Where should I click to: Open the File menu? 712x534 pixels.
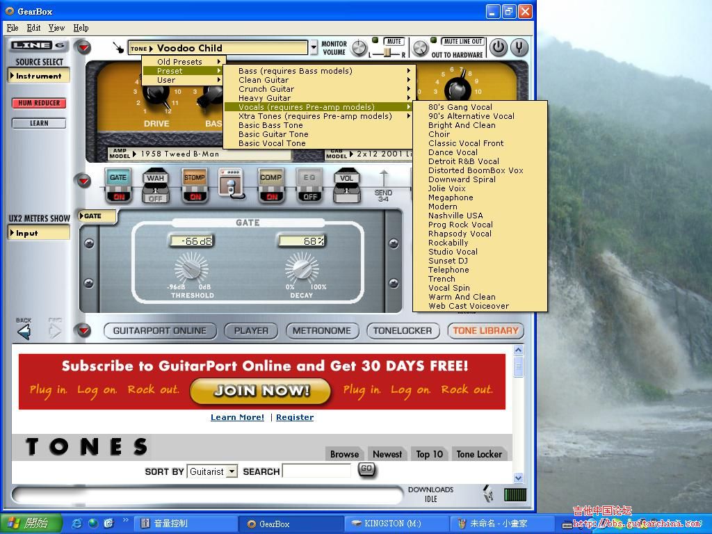[13, 28]
